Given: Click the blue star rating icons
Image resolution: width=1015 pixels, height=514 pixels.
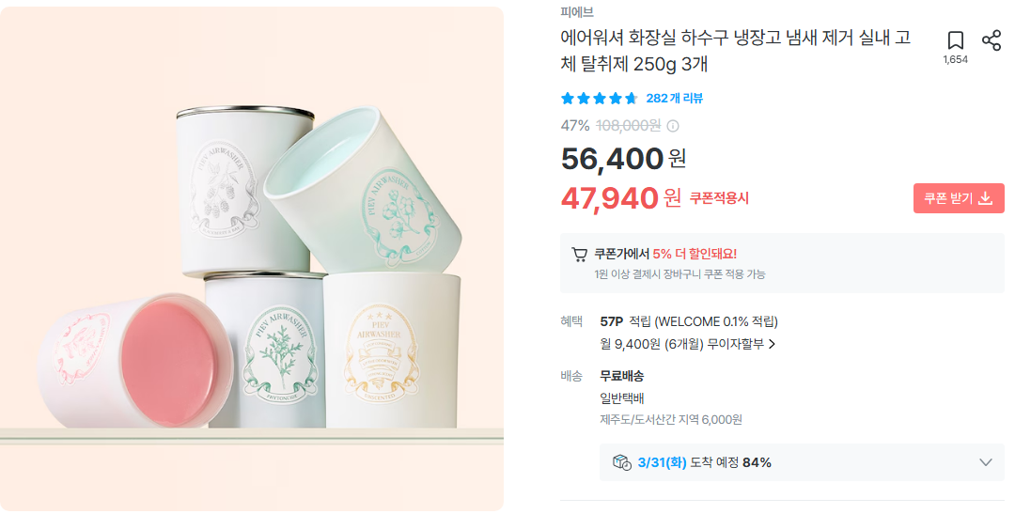Looking at the screenshot, I should click(599, 99).
